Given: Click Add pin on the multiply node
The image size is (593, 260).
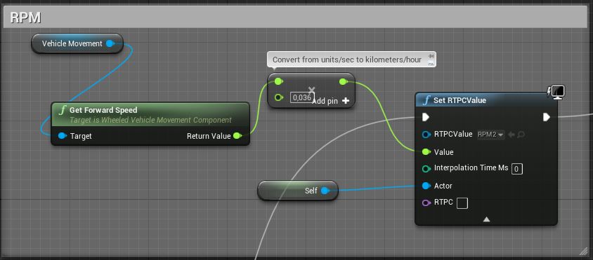Looking at the screenshot, I should click(x=331, y=101).
